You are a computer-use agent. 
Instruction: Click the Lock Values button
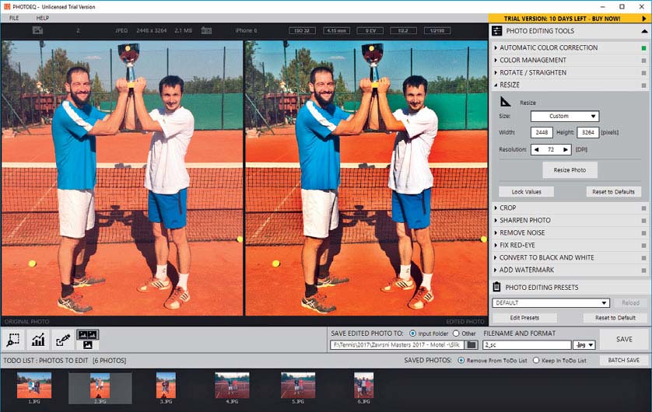point(527,191)
